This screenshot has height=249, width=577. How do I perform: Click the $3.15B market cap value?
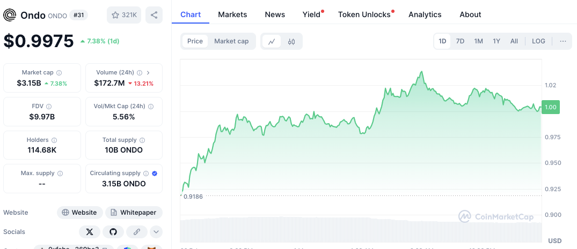click(x=29, y=83)
